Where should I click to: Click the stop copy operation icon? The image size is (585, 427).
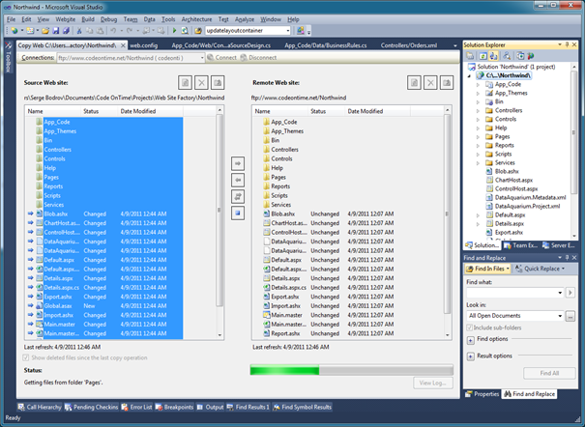(238, 213)
